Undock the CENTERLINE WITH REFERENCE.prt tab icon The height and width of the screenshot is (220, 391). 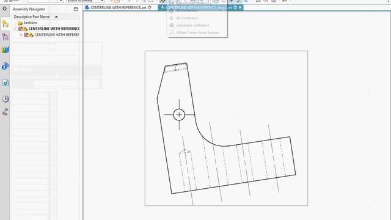click(x=150, y=7)
